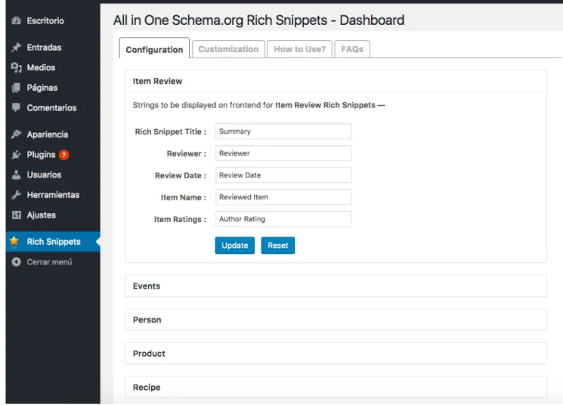Expand the Events section
This screenshot has width=563, height=405.
[336, 286]
